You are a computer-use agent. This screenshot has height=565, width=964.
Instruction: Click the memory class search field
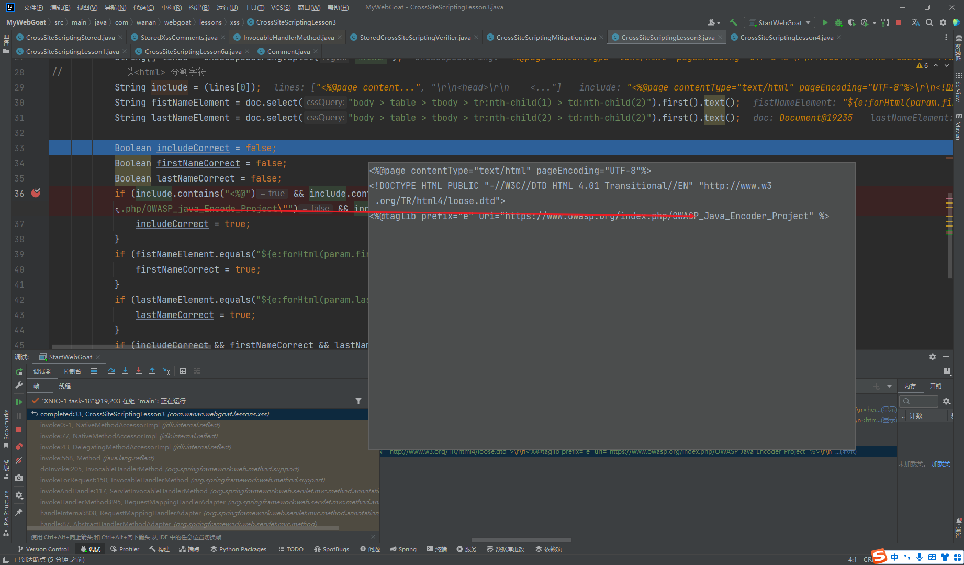click(x=918, y=401)
